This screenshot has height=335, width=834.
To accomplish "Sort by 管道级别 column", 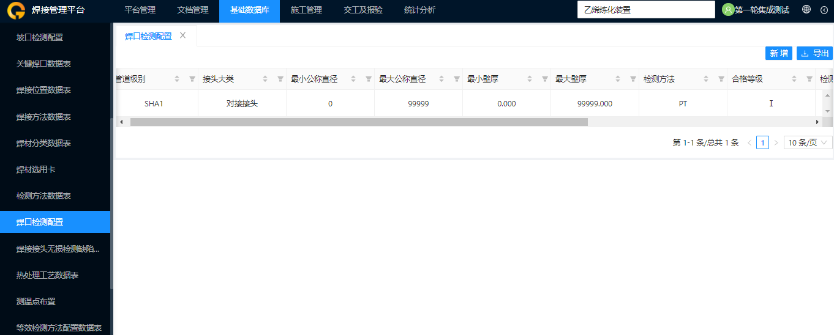I will tap(177, 79).
